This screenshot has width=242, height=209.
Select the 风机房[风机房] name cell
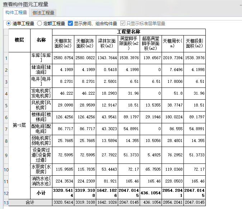pos(41,105)
